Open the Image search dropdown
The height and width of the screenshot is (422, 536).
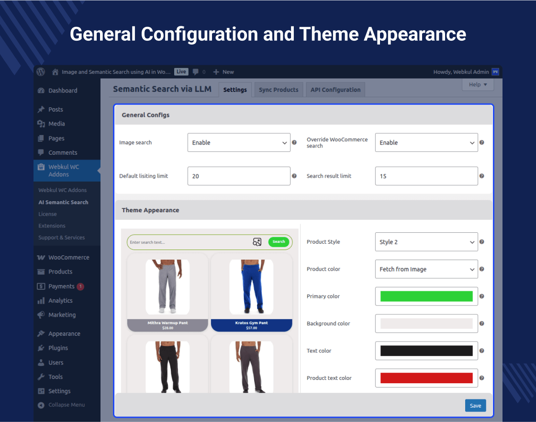coord(239,142)
